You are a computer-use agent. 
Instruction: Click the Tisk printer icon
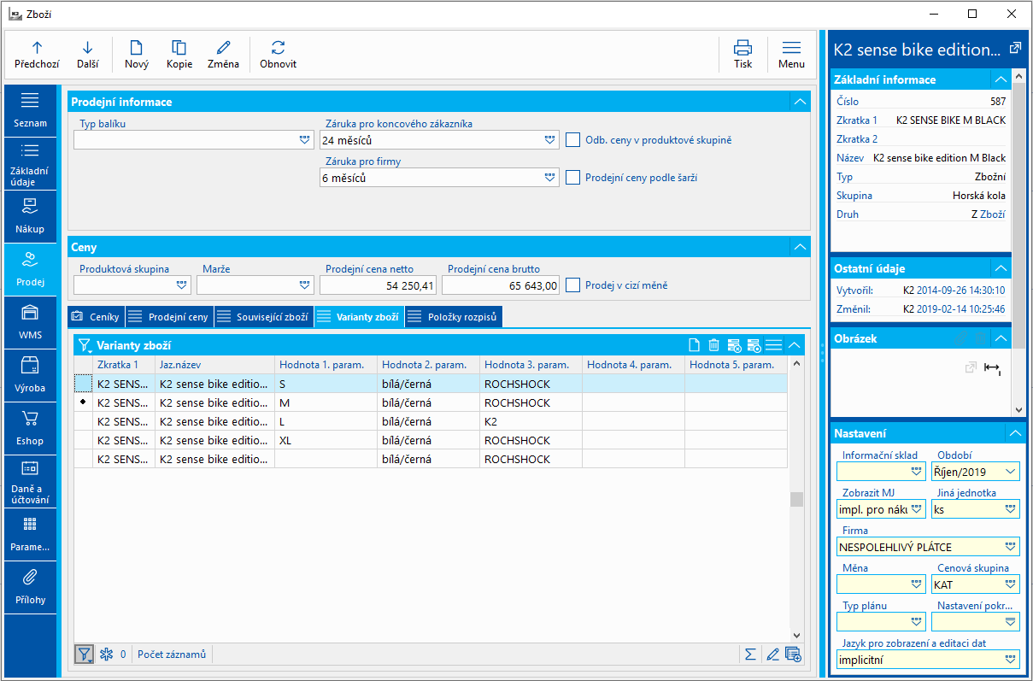(x=742, y=48)
